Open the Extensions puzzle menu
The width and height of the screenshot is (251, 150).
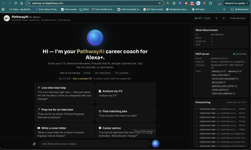pos(210,3)
